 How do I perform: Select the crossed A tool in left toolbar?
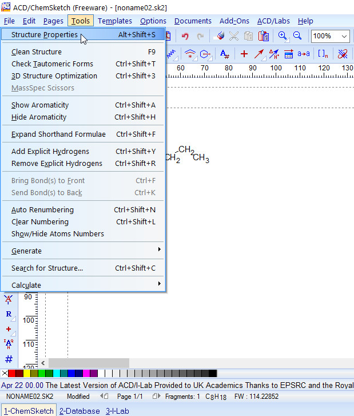9,299
